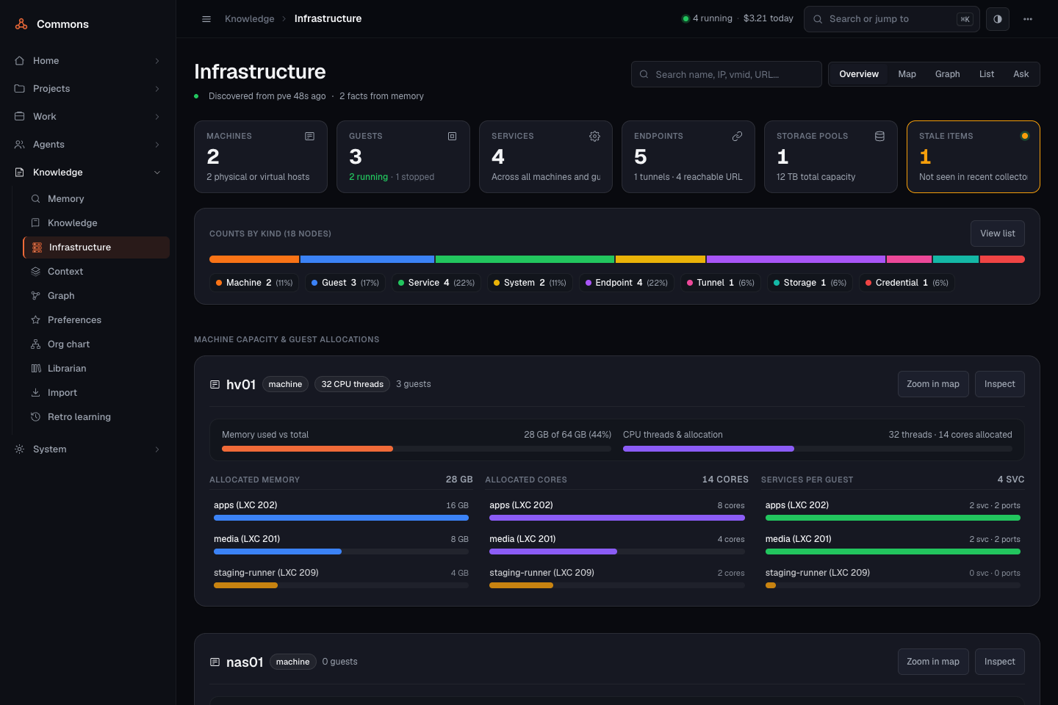Image resolution: width=1058 pixels, height=705 pixels.
Task: Open the Org chart icon
Action: [x=35, y=344]
